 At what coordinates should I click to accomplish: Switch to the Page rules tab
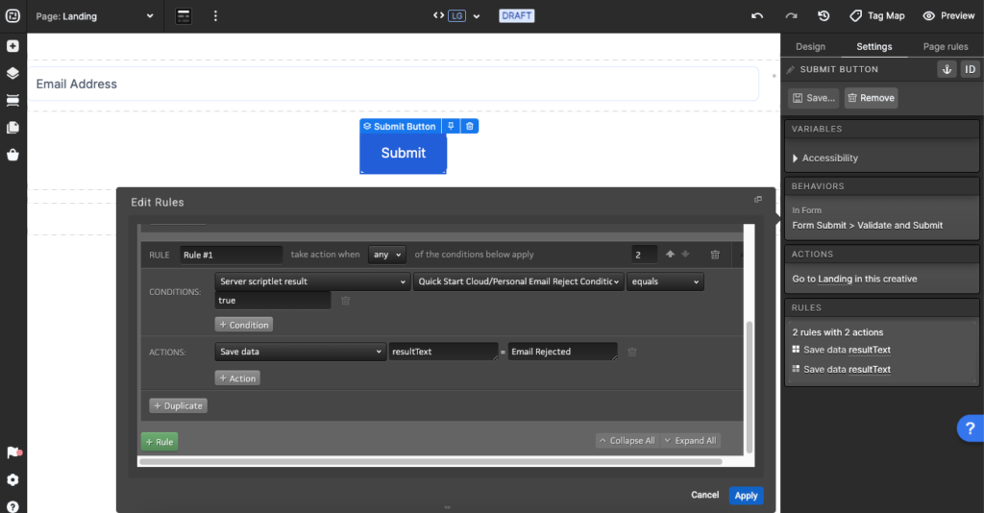[946, 46]
